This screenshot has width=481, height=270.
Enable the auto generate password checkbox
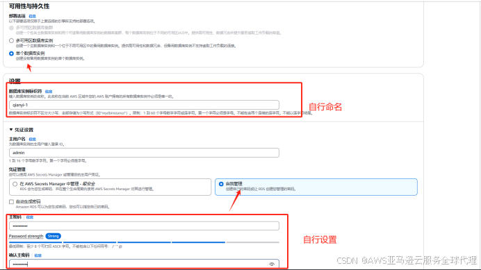pos(11,202)
